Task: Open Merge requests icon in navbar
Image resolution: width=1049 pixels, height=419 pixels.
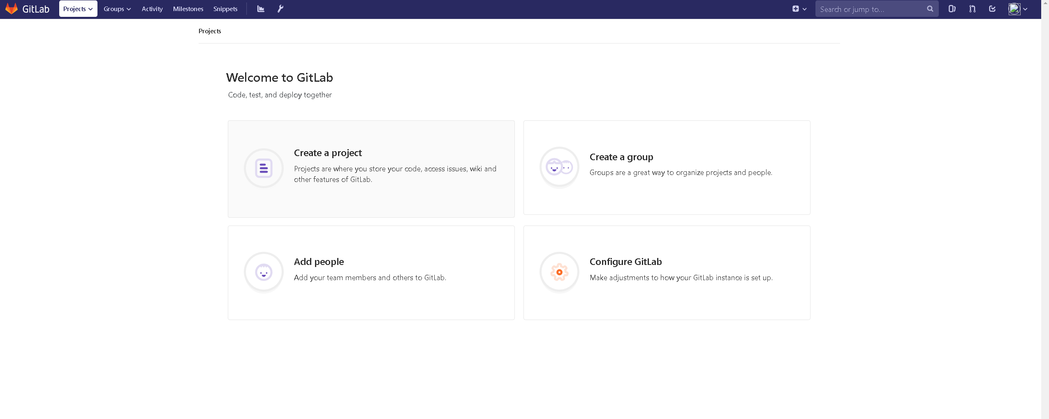Action: coord(972,9)
